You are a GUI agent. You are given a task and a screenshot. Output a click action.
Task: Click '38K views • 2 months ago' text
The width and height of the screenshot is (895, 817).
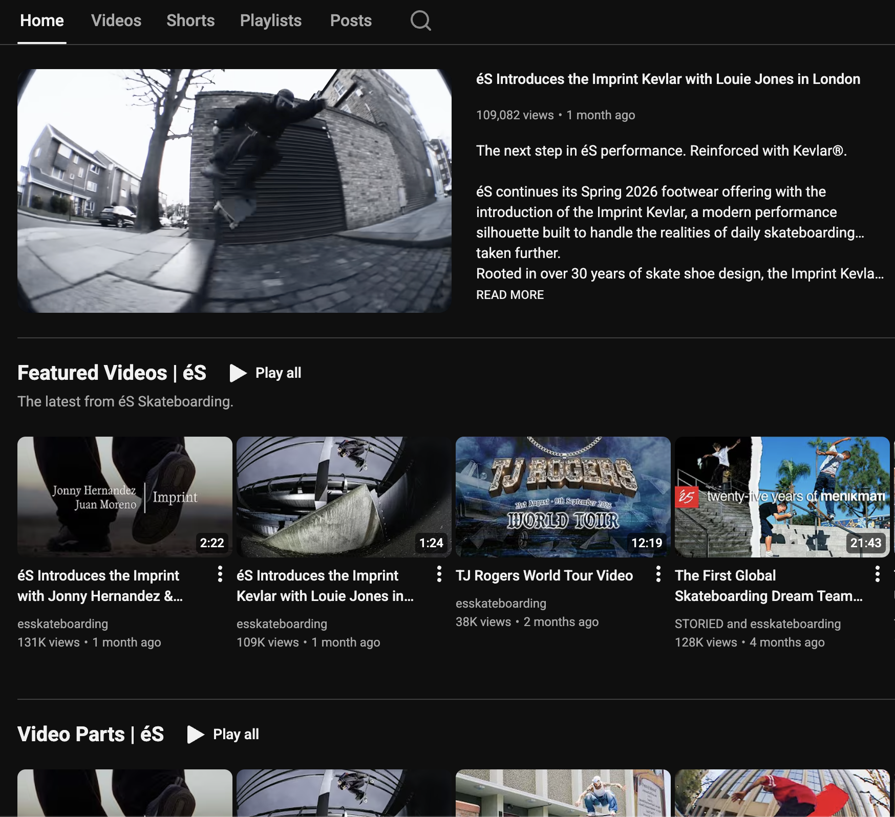(x=527, y=622)
